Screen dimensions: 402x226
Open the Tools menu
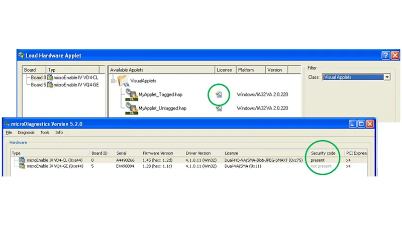45,133
